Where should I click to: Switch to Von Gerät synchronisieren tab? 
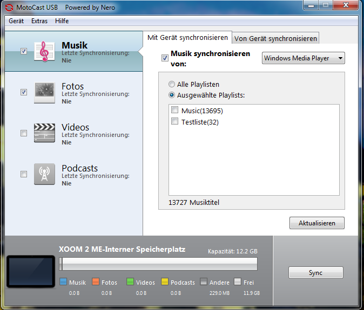(x=275, y=38)
